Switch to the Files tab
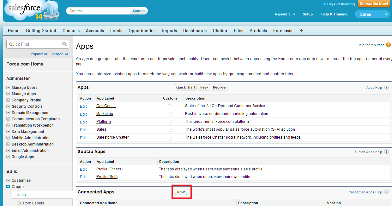This screenshot has height=206, width=392. 238,31
